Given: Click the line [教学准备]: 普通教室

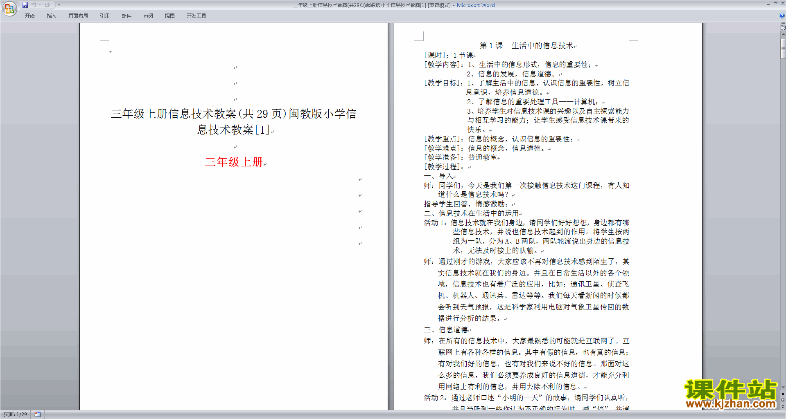Looking at the screenshot, I should 461,157.
